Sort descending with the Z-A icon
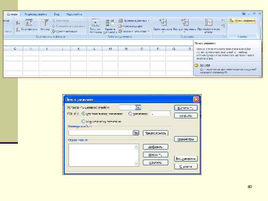Screen dimensions: 268x201 click(18, 30)
